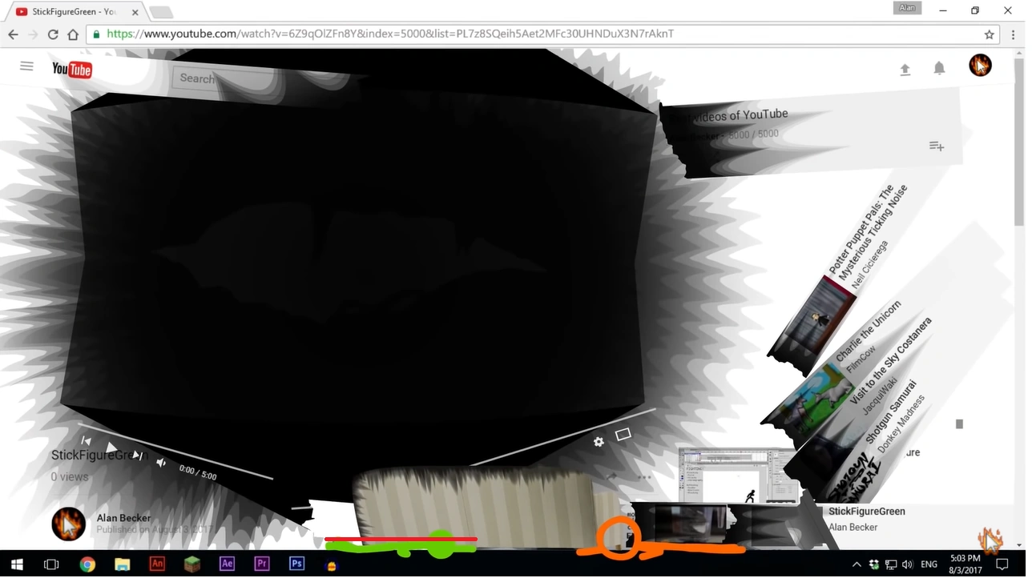Skip to the previous video in the player
The image size is (1032, 578).
(x=86, y=440)
